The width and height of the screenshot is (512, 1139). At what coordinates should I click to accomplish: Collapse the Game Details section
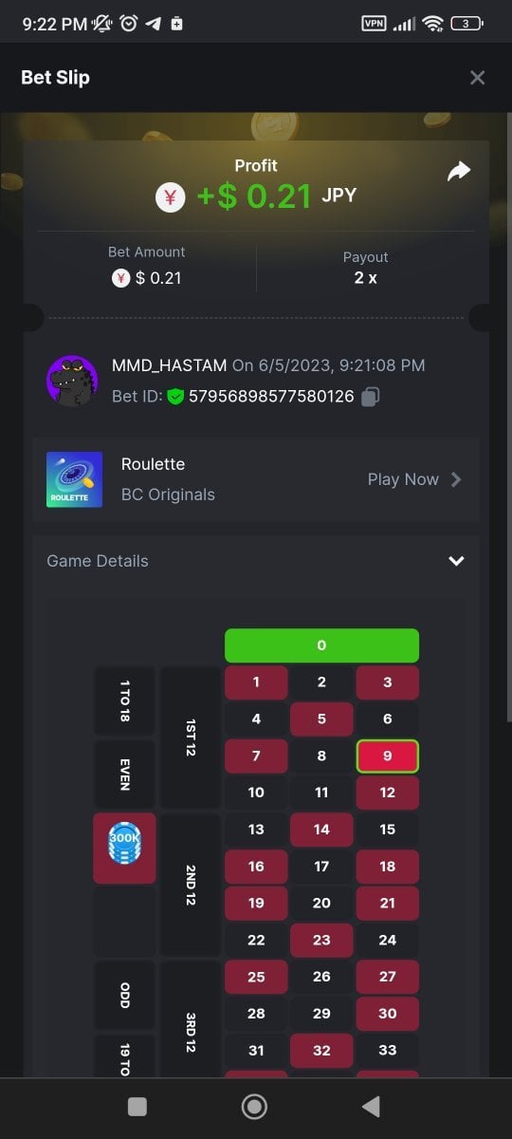click(456, 561)
